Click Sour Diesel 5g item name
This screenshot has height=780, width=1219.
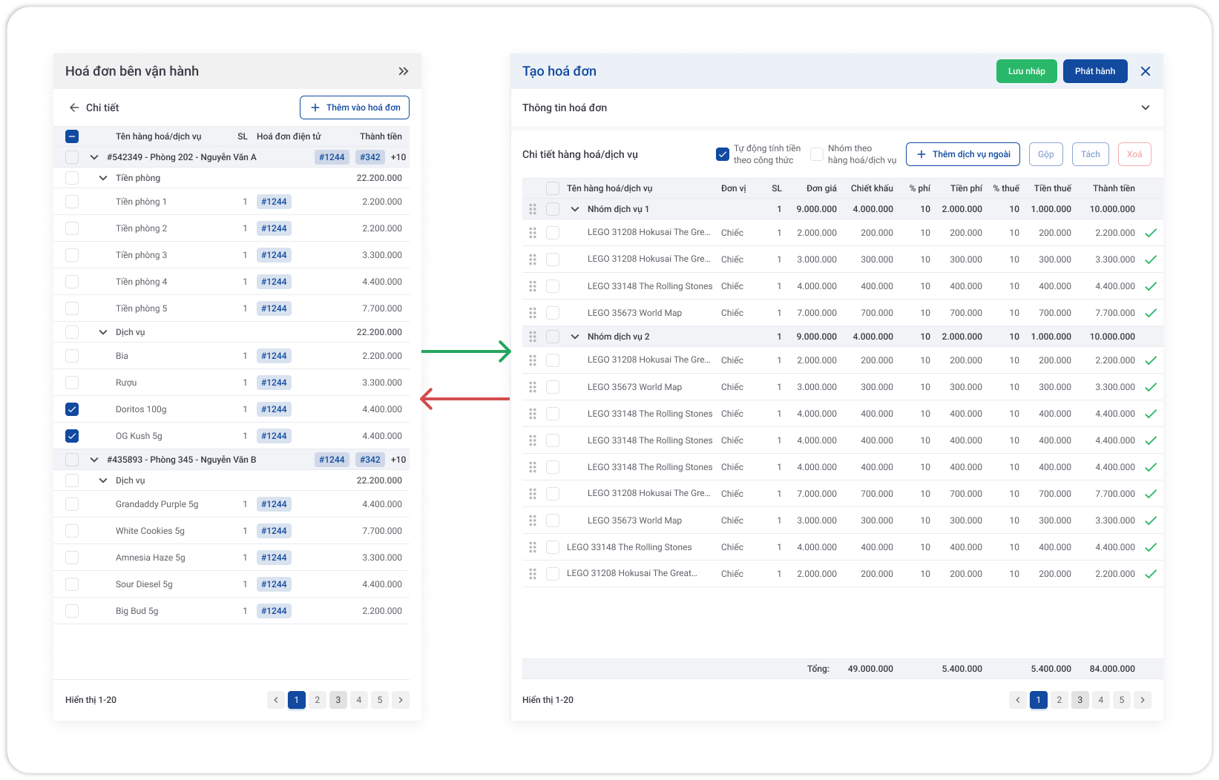[144, 584]
